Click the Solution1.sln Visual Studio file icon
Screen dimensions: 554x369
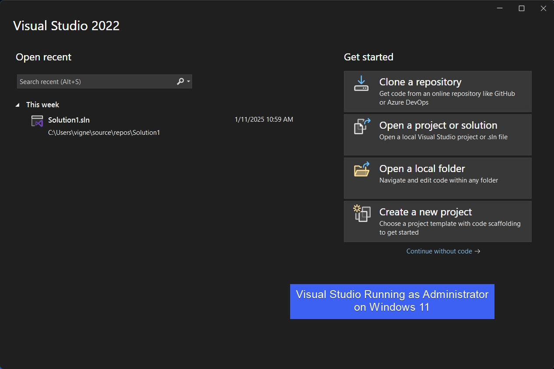[x=37, y=121]
